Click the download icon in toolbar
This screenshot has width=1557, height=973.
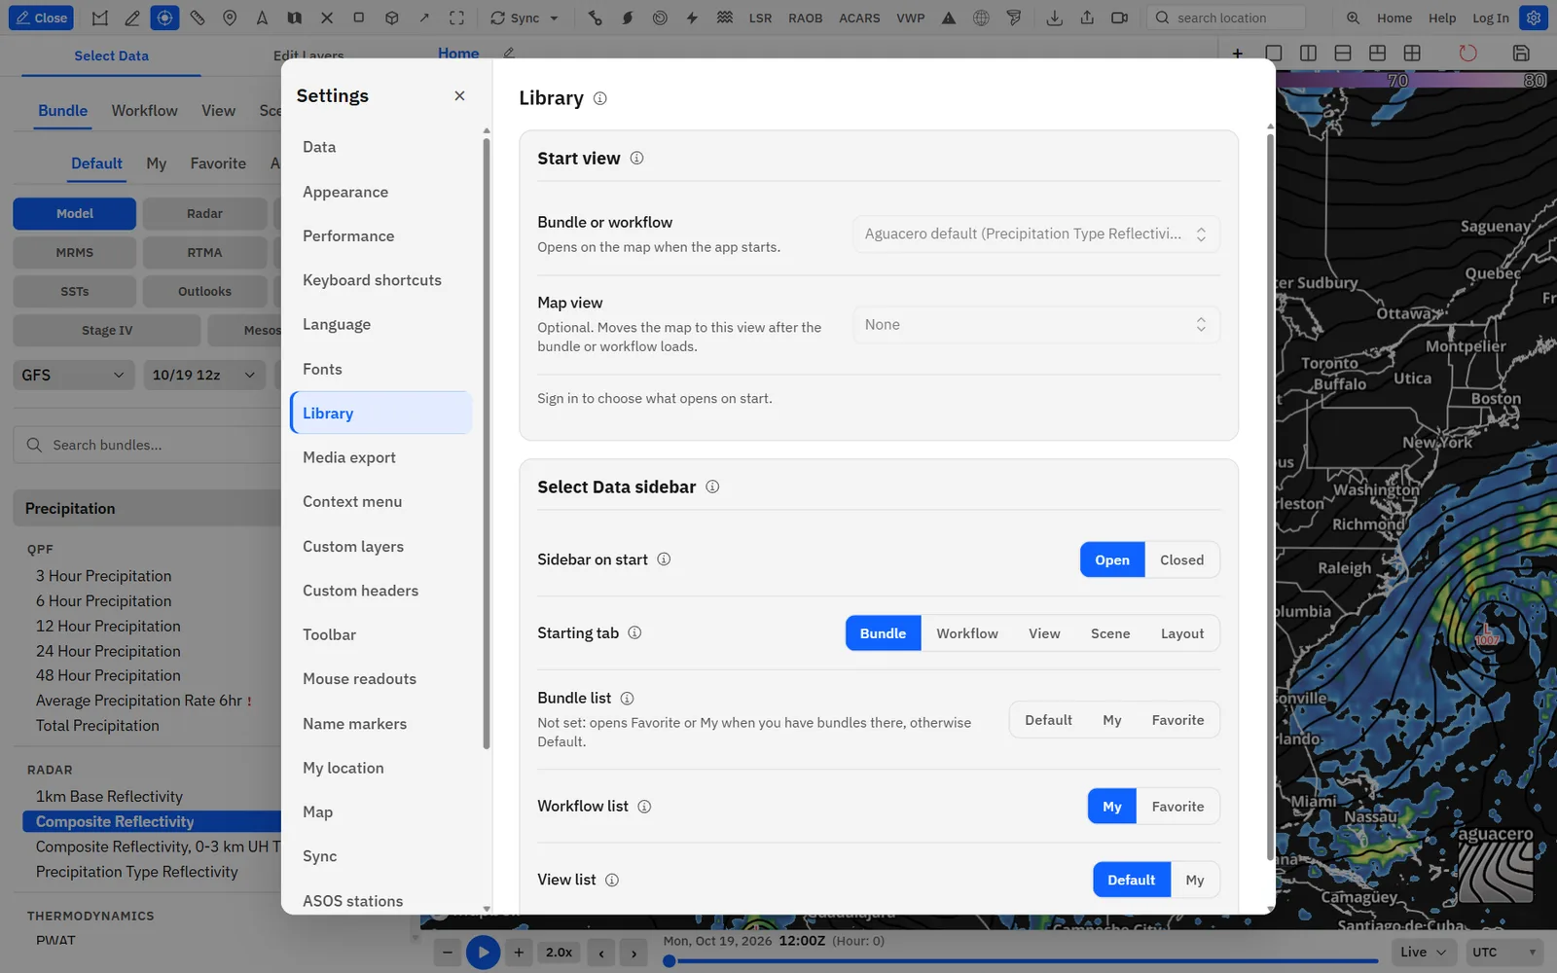tap(1055, 18)
